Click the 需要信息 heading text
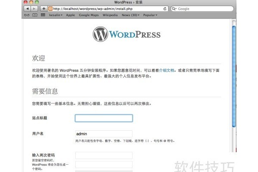 point(45,91)
